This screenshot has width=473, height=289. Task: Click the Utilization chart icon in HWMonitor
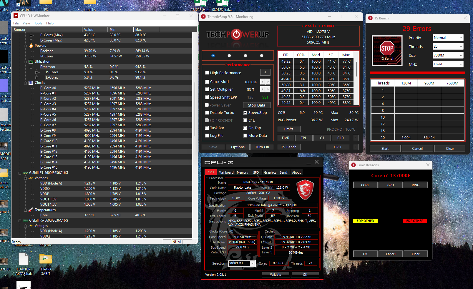pyautogui.click(x=31, y=62)
